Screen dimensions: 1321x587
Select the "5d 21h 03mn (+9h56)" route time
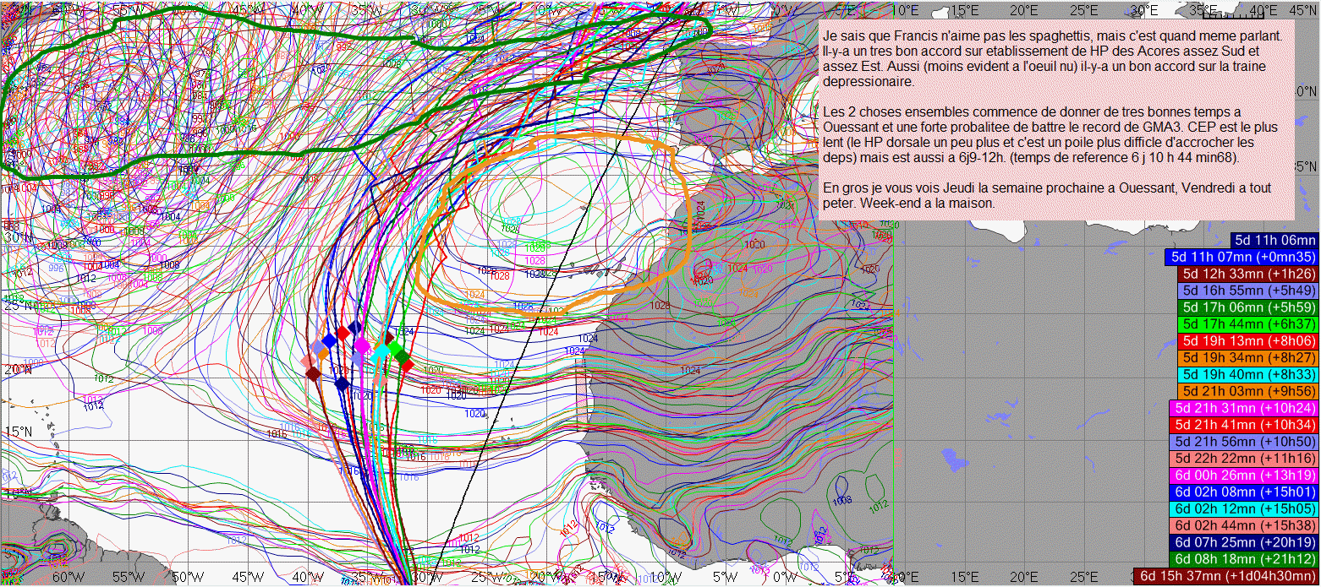coord(1248,390)
